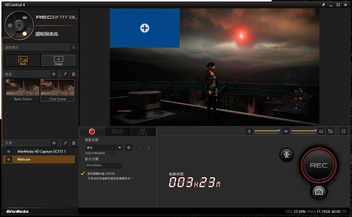Take a snapshot with the camera button

(x=319, y=192)
